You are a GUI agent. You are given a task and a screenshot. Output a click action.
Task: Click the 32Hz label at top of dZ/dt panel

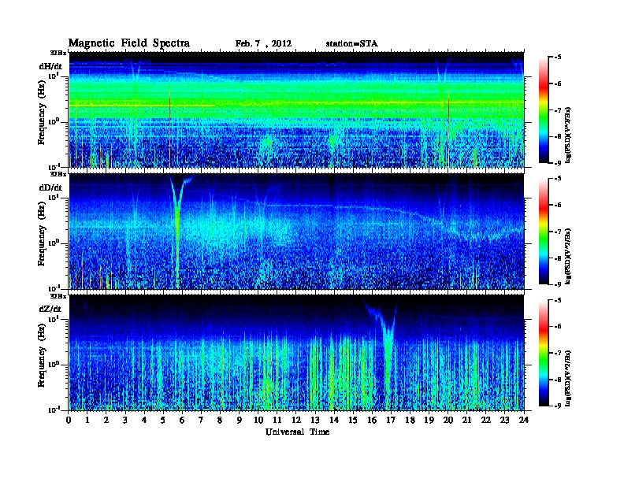coord(58,296)
